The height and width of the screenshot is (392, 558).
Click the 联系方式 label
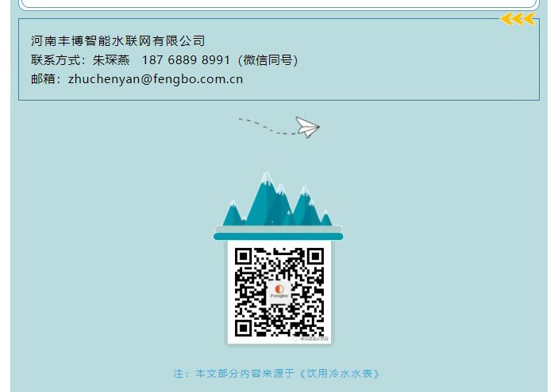point(56,59)
